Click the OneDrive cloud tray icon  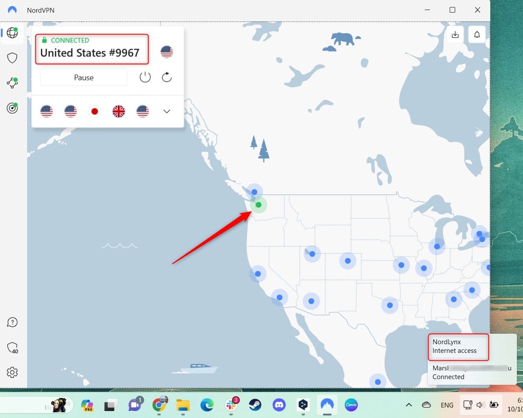(426, 405)
